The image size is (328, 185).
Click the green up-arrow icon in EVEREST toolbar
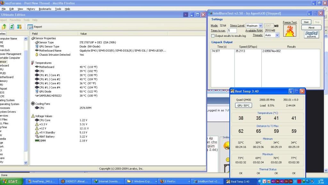4,27
